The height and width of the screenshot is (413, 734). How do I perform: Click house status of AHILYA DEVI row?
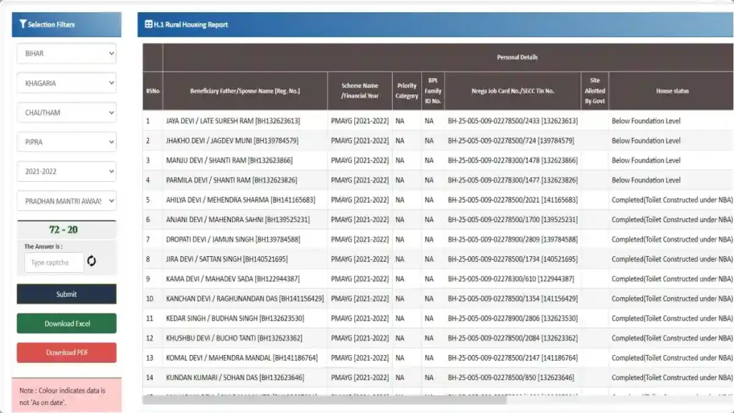point(672,200)
